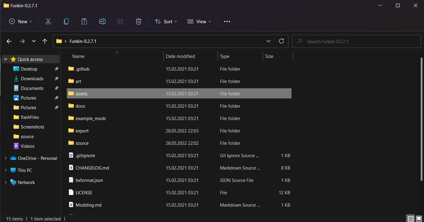Click the hxformat.json file icon

[x=71, y=180]
